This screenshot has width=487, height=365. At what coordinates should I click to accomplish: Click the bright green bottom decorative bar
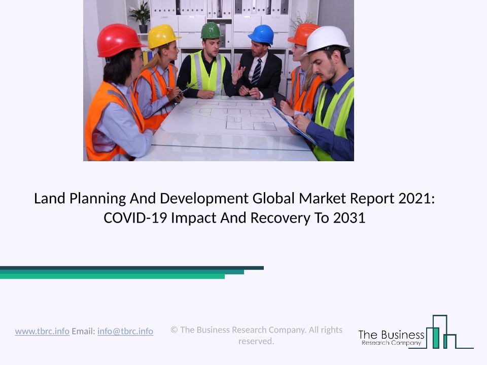[x=112, y=277]
